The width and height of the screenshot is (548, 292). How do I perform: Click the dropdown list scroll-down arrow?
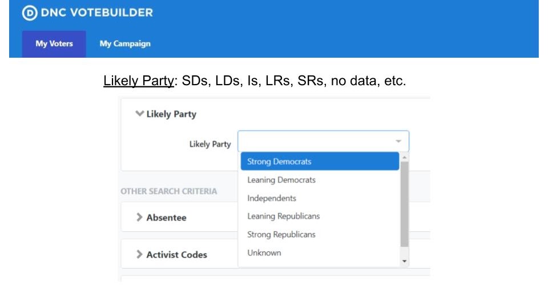pyautogui.click(x=405, y=261)
